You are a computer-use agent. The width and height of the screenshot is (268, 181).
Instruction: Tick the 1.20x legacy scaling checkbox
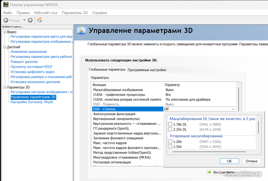pyautogui.click(x=170, y=142)
